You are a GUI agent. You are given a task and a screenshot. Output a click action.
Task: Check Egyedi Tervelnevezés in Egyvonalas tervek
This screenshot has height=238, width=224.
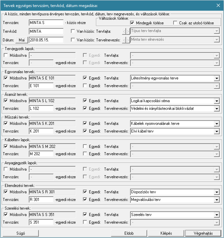(x=85, y=85)
